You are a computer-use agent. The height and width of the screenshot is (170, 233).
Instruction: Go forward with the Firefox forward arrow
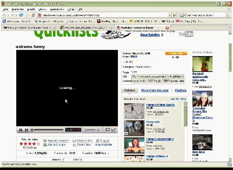click(x=13, y=15)
